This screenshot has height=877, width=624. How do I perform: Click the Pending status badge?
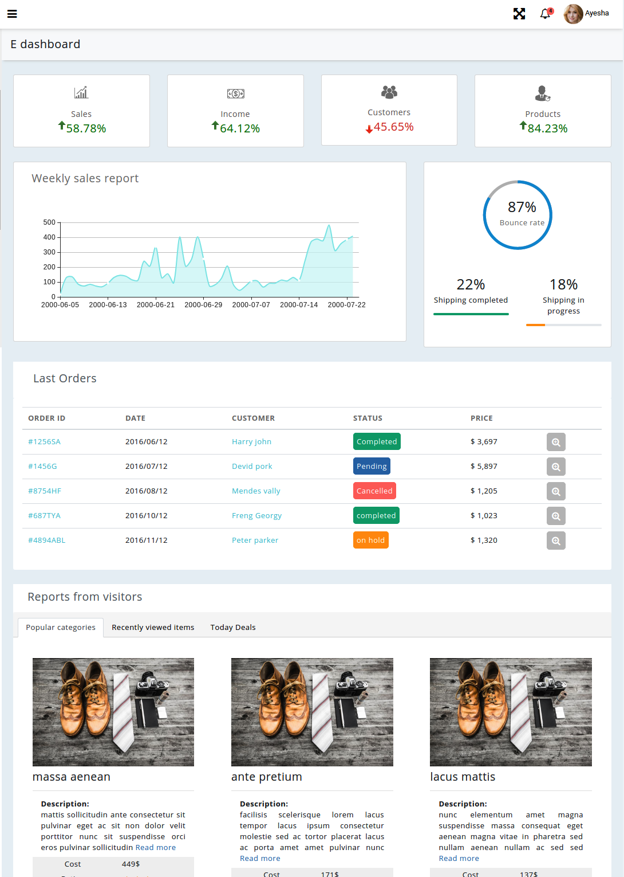(372, 467)
